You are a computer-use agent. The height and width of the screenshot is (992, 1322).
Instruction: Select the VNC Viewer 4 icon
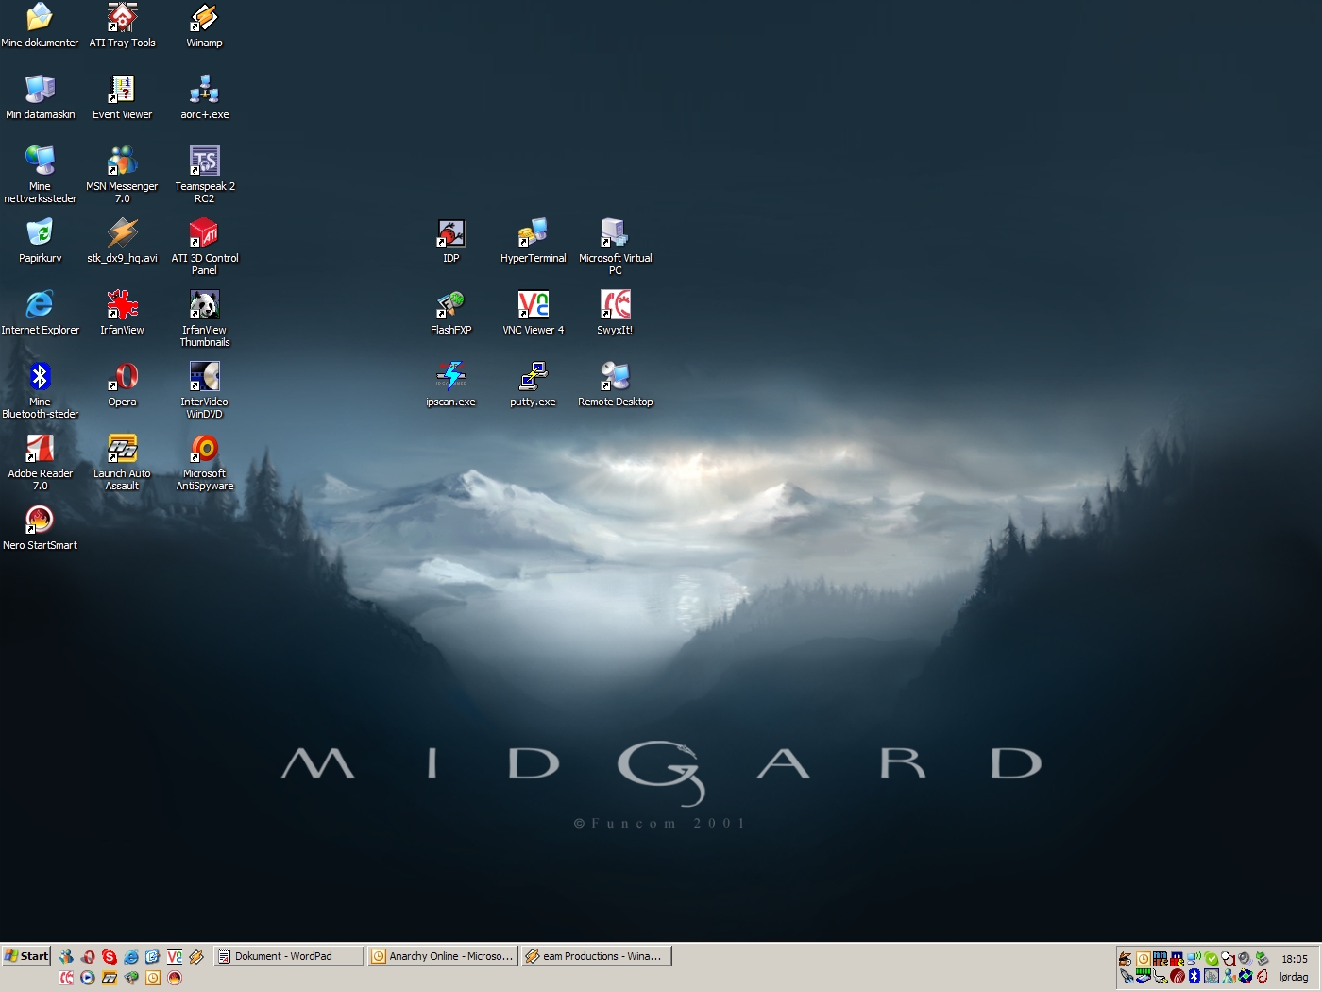[x=533, y=305]
